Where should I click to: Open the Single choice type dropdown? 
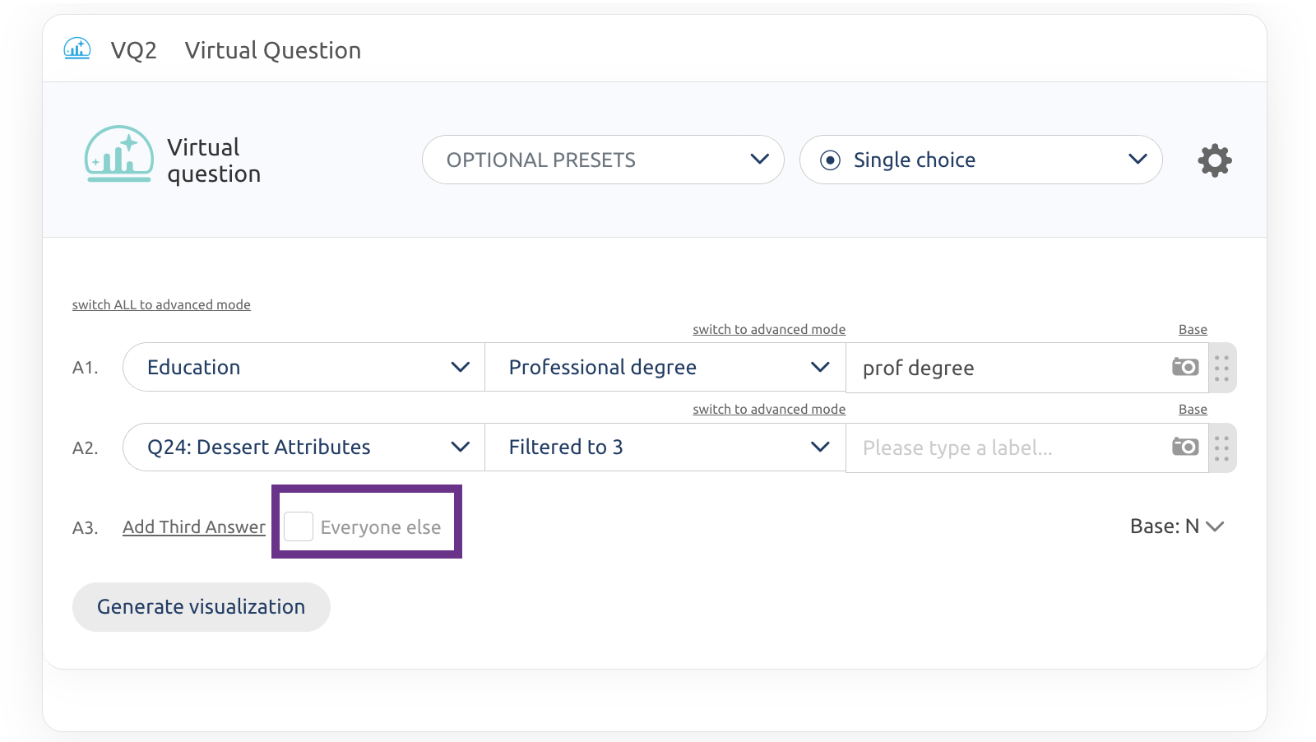[x=980, y=160]
